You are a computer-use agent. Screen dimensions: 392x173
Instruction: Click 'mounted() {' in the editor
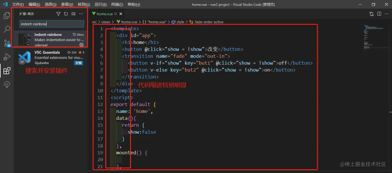(132, 153)
